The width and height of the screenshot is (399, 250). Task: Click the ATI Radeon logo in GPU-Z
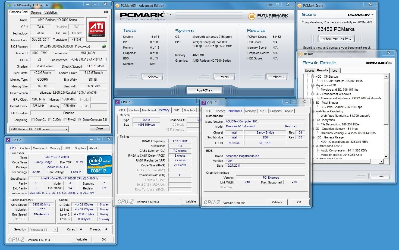97,29
